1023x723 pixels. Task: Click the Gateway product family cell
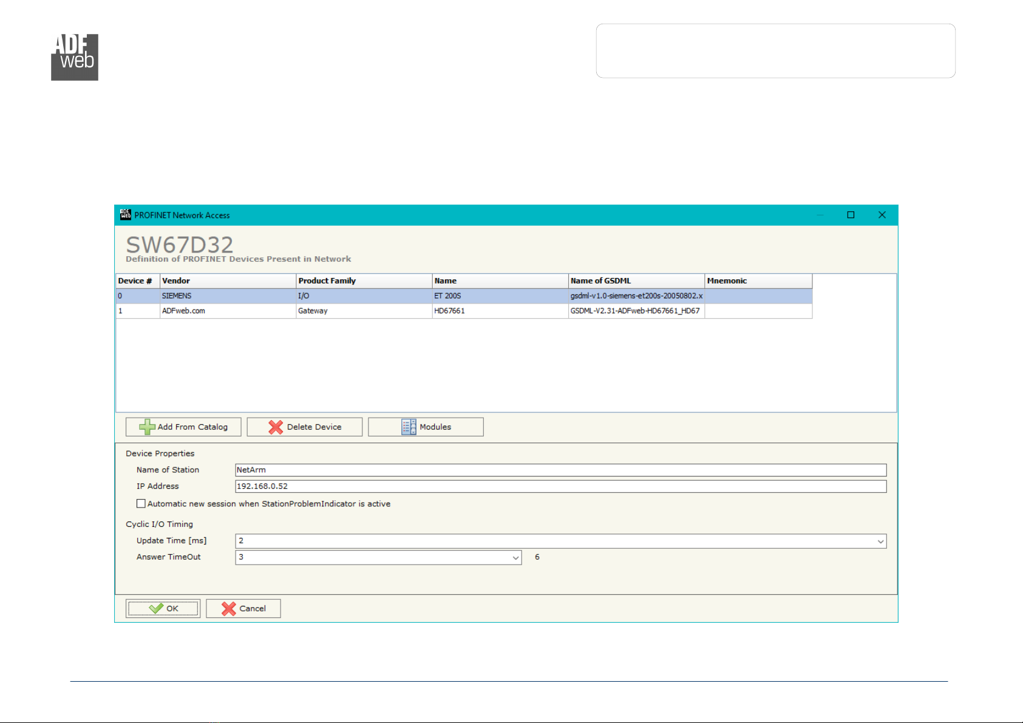[364, 311]
